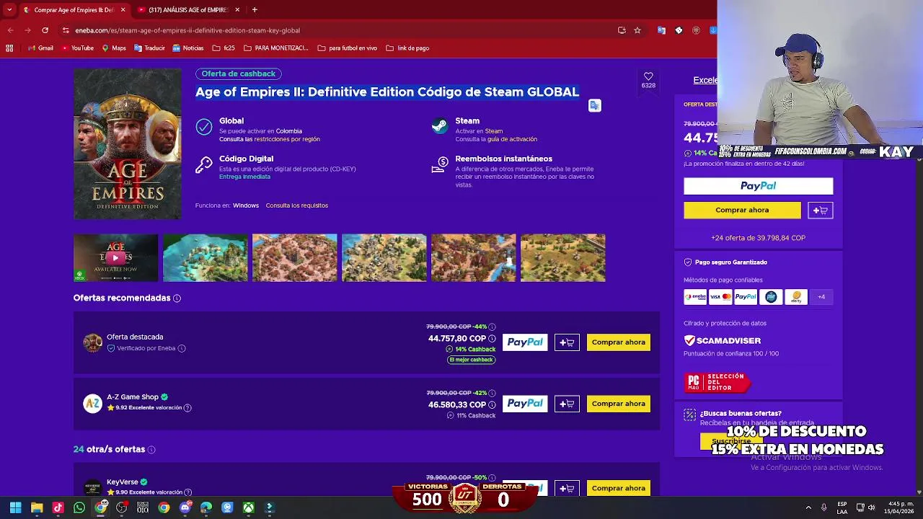Image resolution: width=923 pixels, height=519 pixels.
Task: Click the help icon beside A-Z Game Shop rating
Action: pos(187,408)
